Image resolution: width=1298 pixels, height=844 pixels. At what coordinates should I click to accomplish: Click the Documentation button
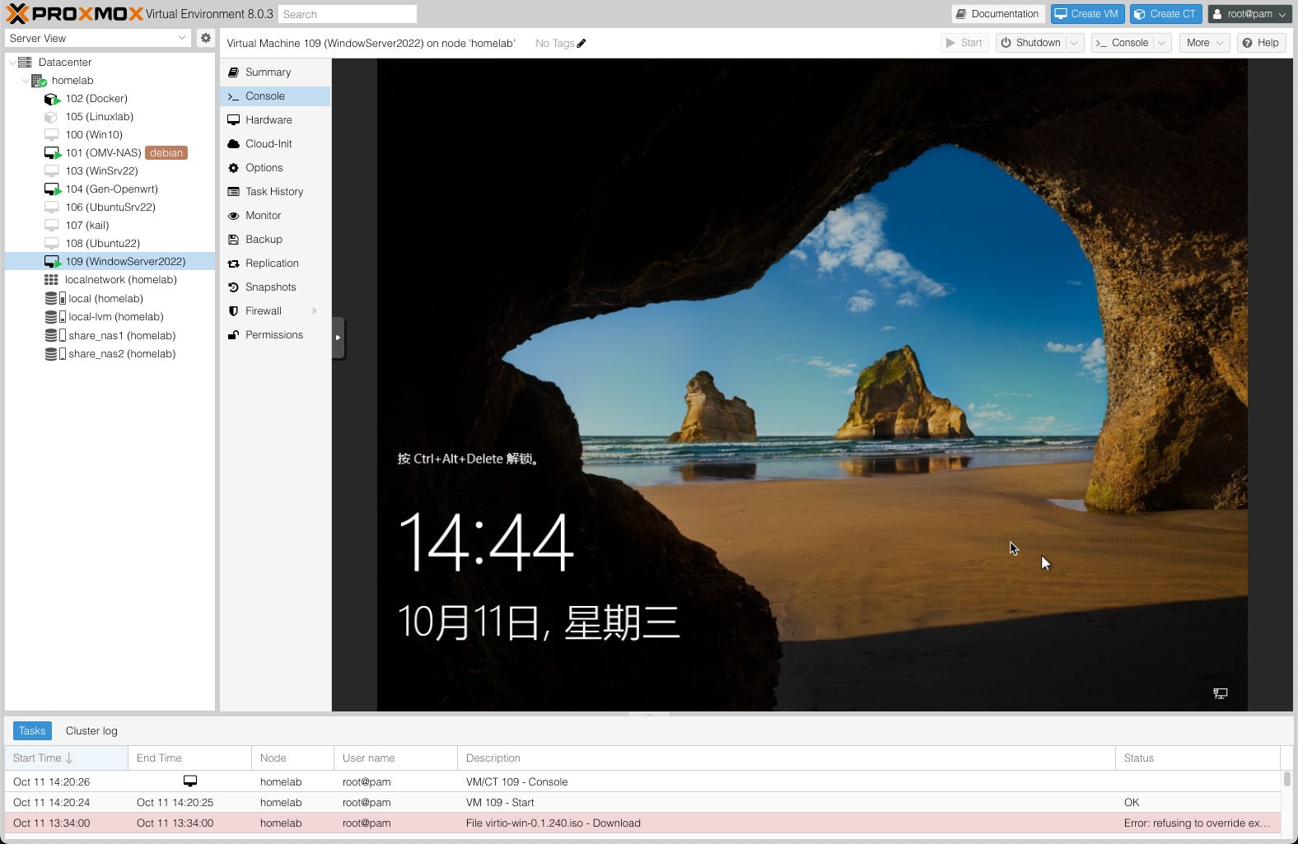(998, 14)
